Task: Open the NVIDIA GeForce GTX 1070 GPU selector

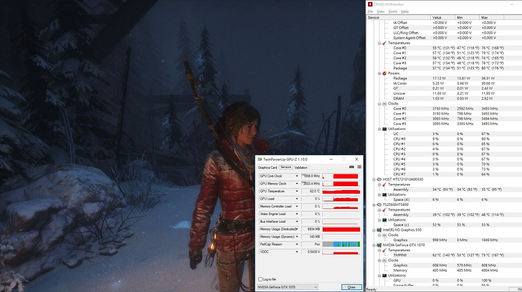Action: pos(288,287)
